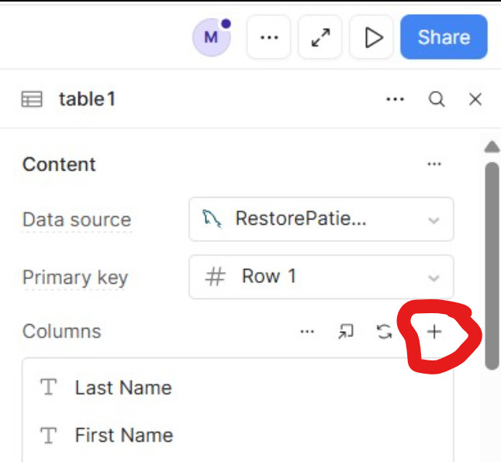Click the Preview play button
501x462 pixels.
coord(373,37)
